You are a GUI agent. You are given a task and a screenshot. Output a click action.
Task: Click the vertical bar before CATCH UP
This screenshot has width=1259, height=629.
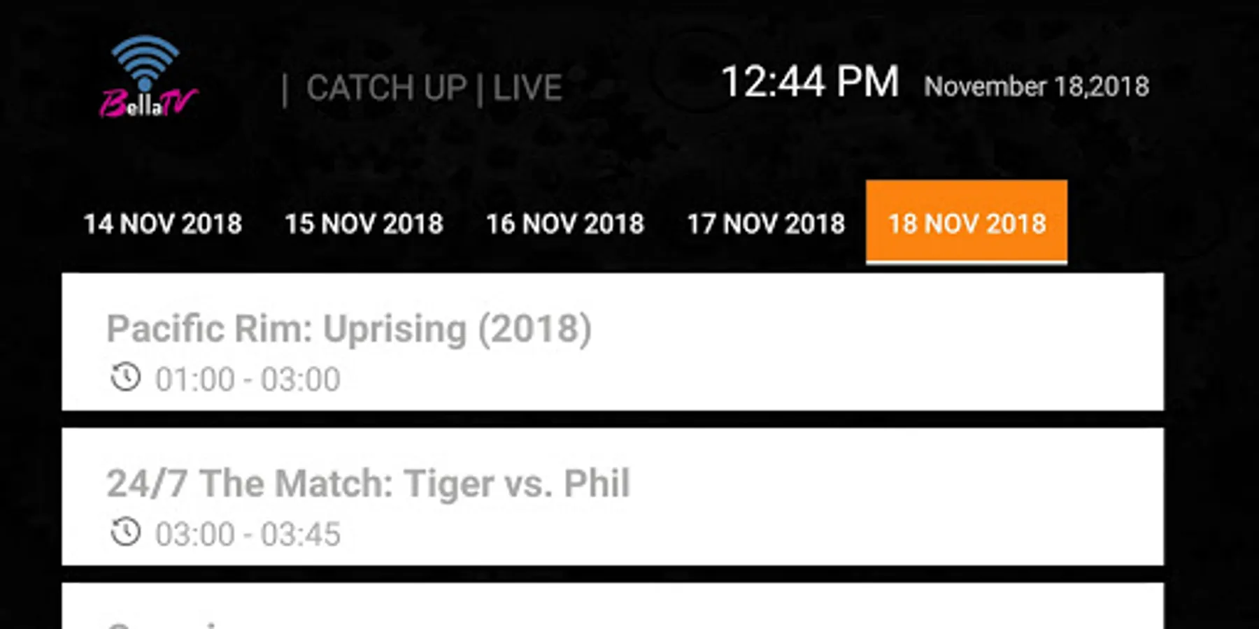[285, 90]
